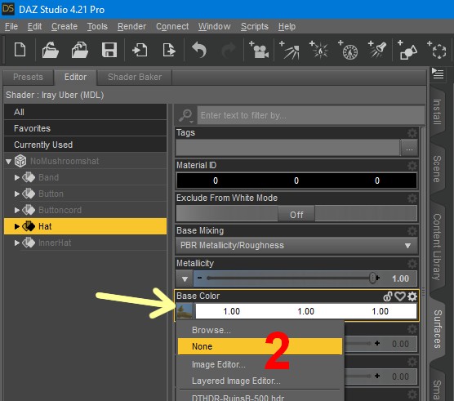Create a new spotlight

pyautogui.click(x=377, y=50)
